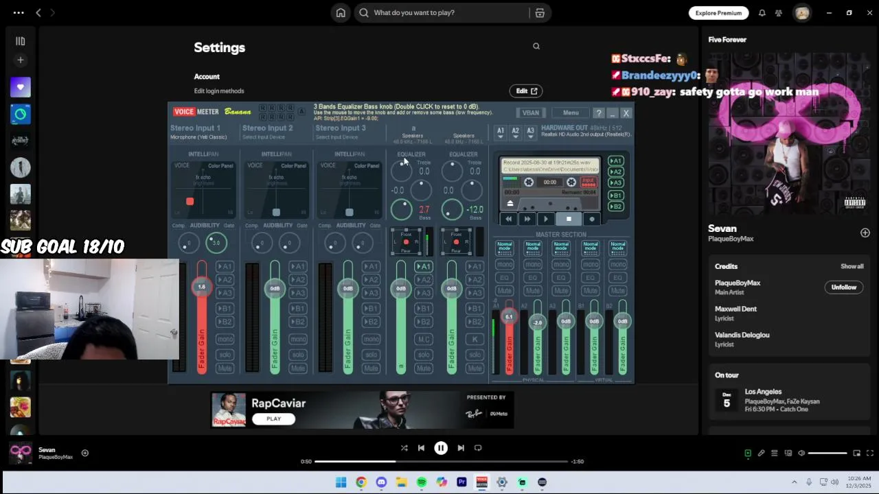The image size is (879, 494).
Task: Open Now Playing view icon
Action: pos(748,453)
